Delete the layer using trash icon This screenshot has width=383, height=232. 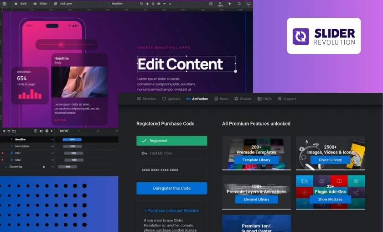[147, 4]
